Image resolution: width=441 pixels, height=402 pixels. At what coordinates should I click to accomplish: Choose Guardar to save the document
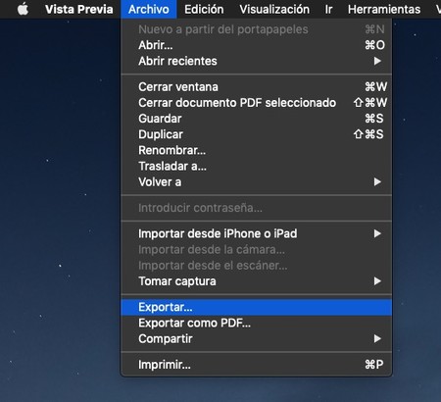[x=257, y=119]
